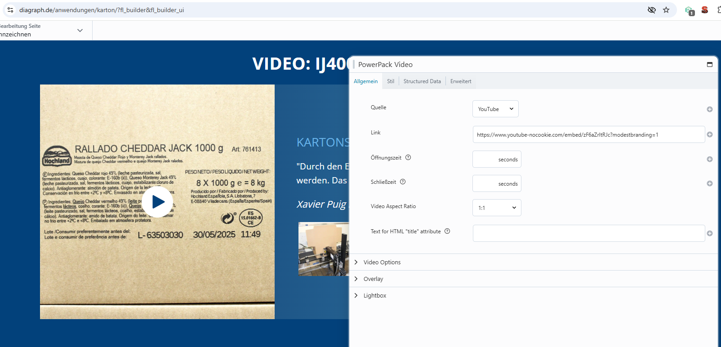721x347 pixels.
Task: Switch to the Structured Data tab
Action: pos(422,81)
